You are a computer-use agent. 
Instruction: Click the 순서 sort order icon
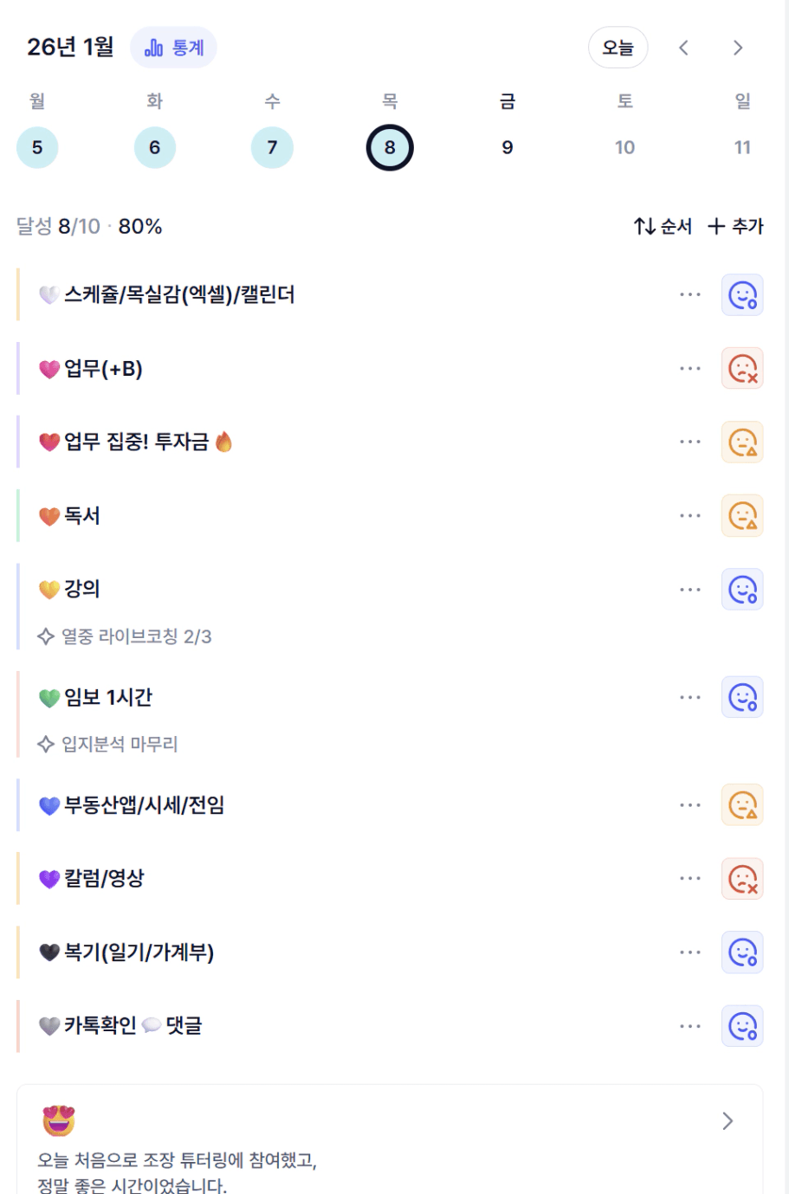[644, 227]
